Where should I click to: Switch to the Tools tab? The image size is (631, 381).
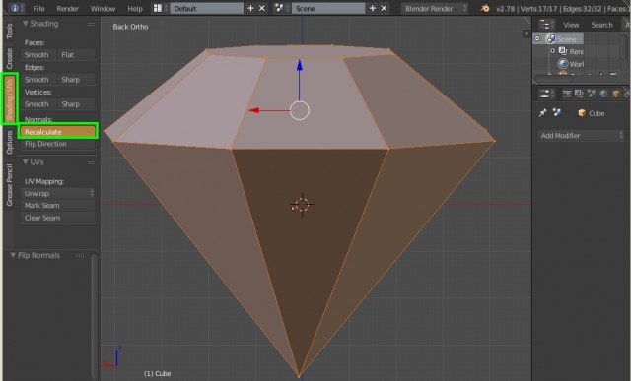pyautogui.click(x=9, y=31)
